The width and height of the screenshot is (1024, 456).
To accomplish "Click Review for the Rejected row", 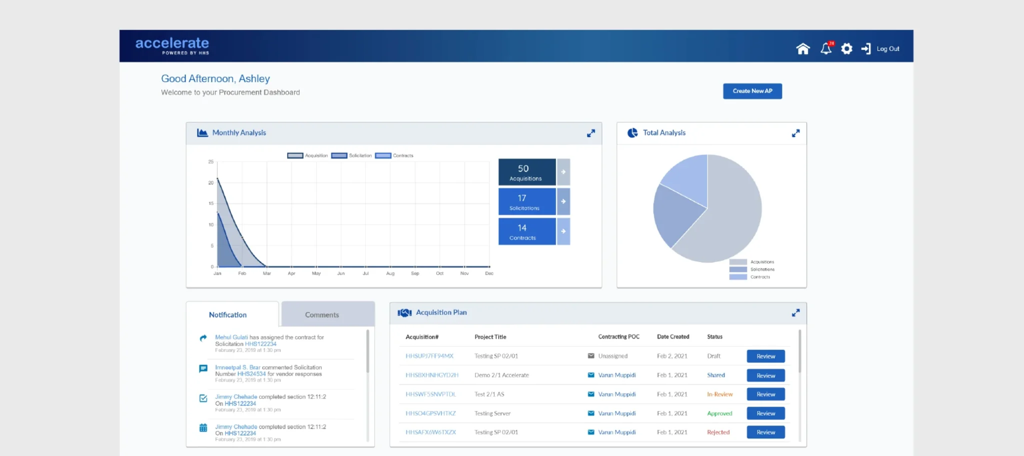I will 765,432.
